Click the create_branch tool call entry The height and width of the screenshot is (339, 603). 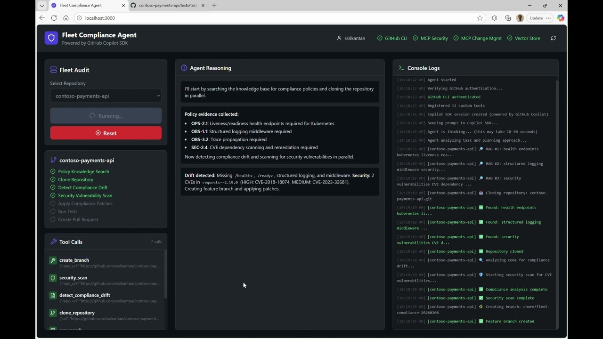click(106, 263)
